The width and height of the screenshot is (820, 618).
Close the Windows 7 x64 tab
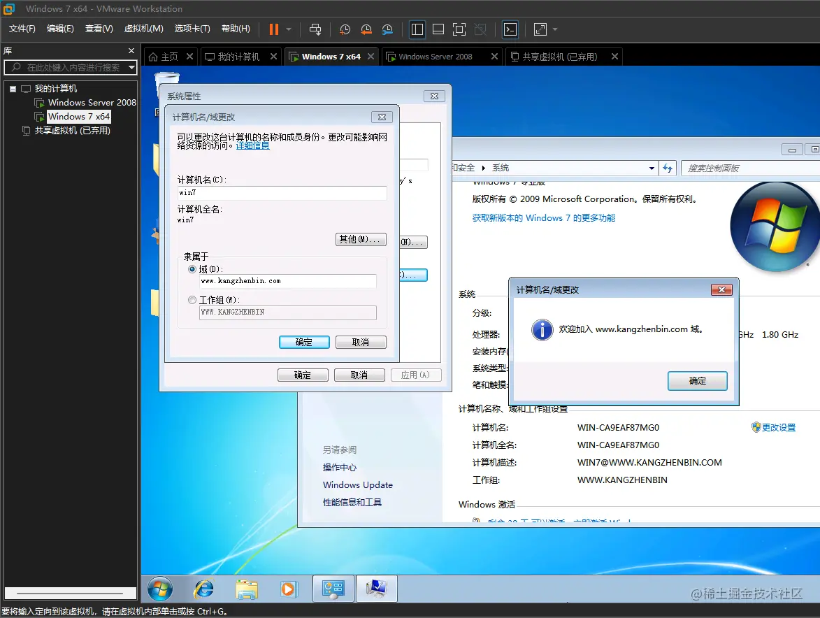(371, 56)
